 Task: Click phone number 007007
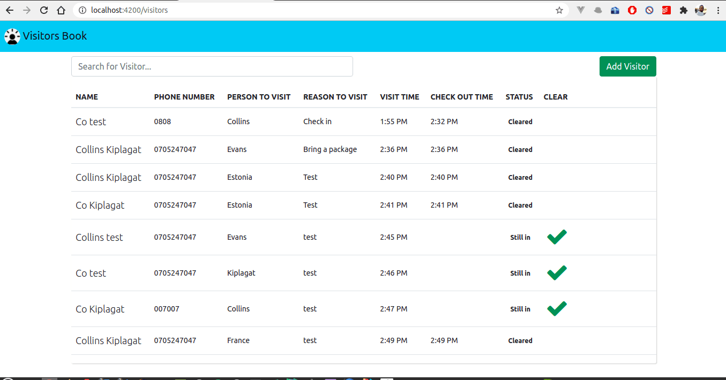pos(167,309)
